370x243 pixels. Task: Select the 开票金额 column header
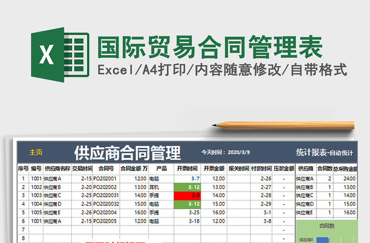click(x=214, y=169)
